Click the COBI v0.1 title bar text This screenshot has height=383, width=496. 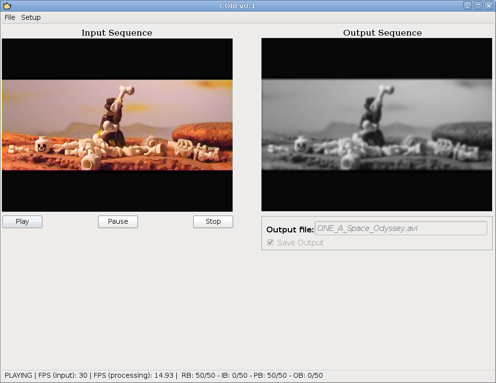coord(237,6)
